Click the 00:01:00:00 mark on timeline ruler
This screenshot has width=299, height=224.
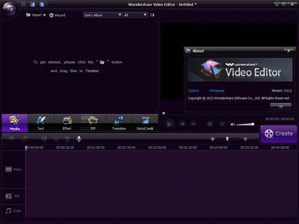click(96, 147)
